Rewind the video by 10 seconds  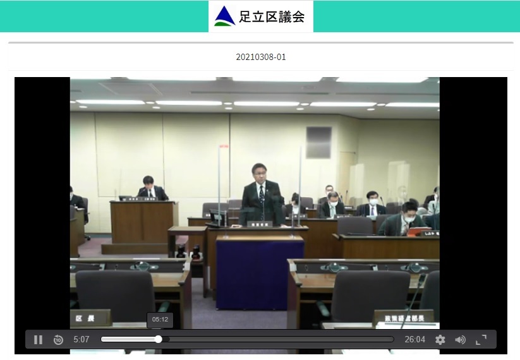[x=58, y=340]
